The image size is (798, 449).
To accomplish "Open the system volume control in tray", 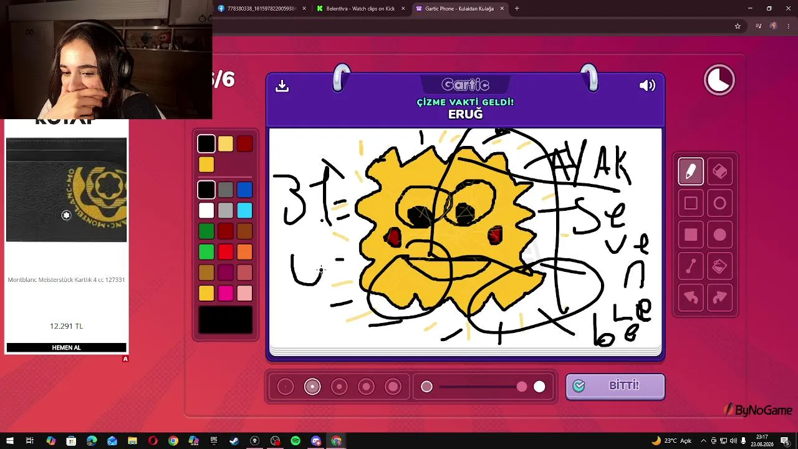I will [x=734, y=441].
